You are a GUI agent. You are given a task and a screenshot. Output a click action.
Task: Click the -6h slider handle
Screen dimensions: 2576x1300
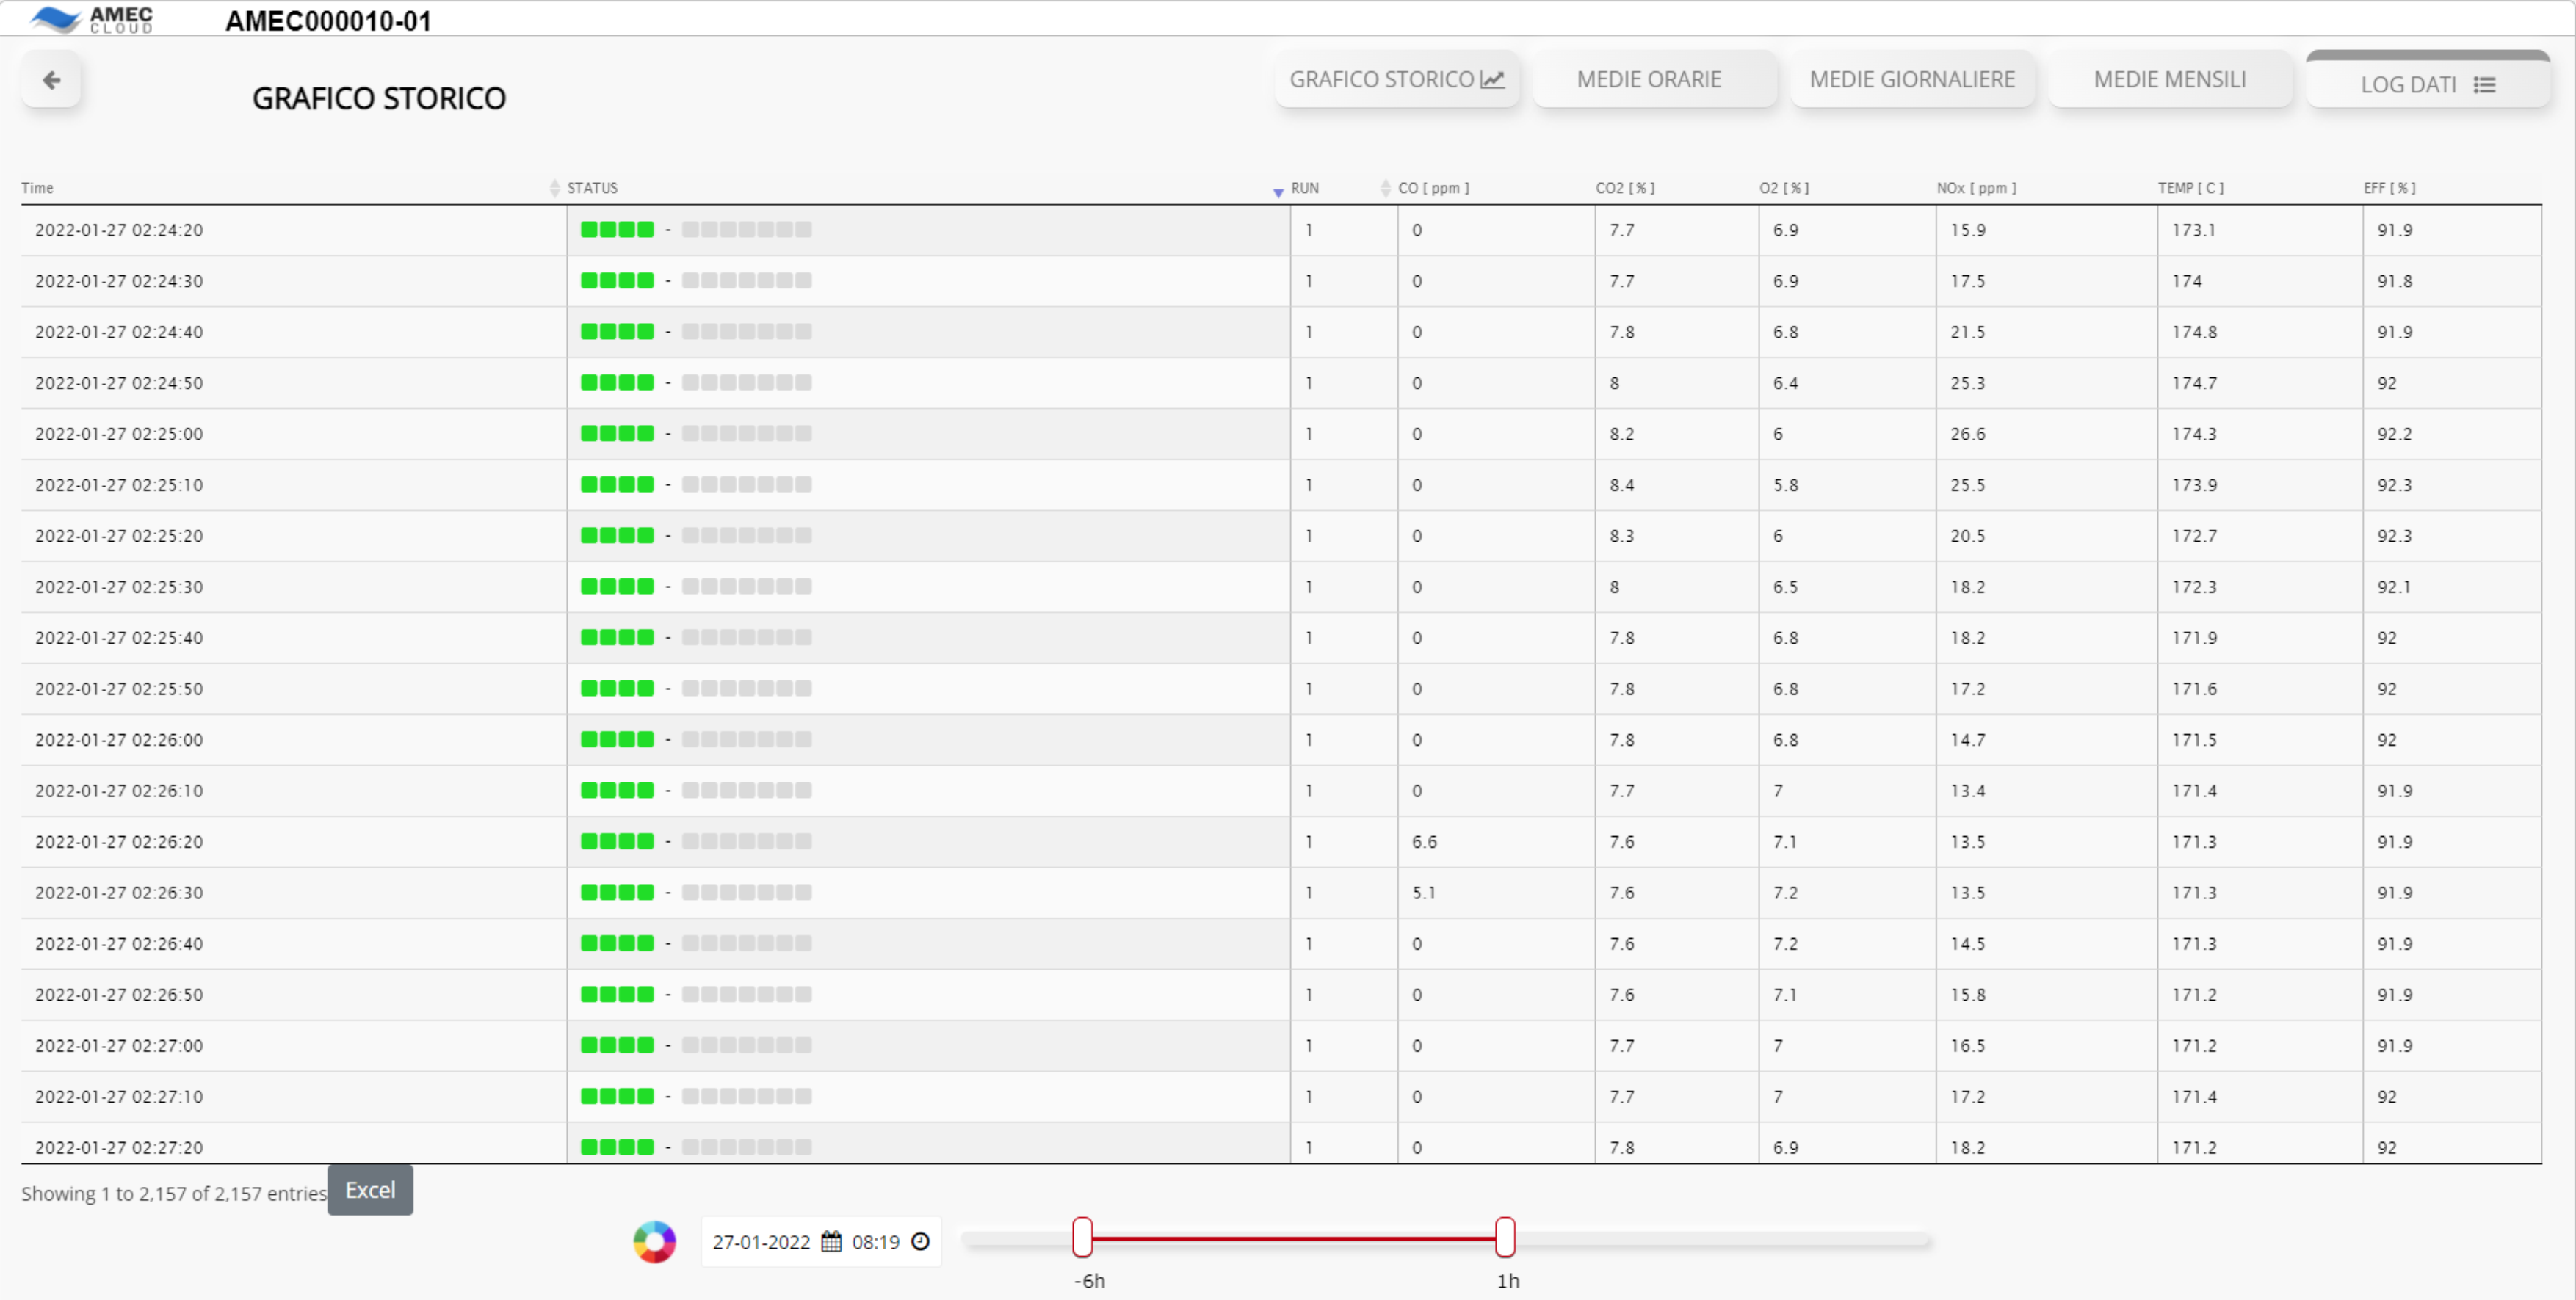point(1083,1238)
